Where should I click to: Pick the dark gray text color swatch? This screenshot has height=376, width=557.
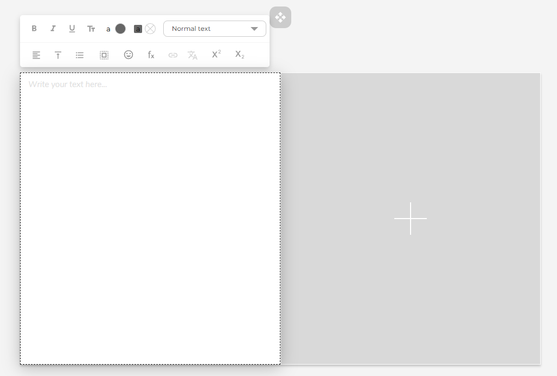click(120, 29)
